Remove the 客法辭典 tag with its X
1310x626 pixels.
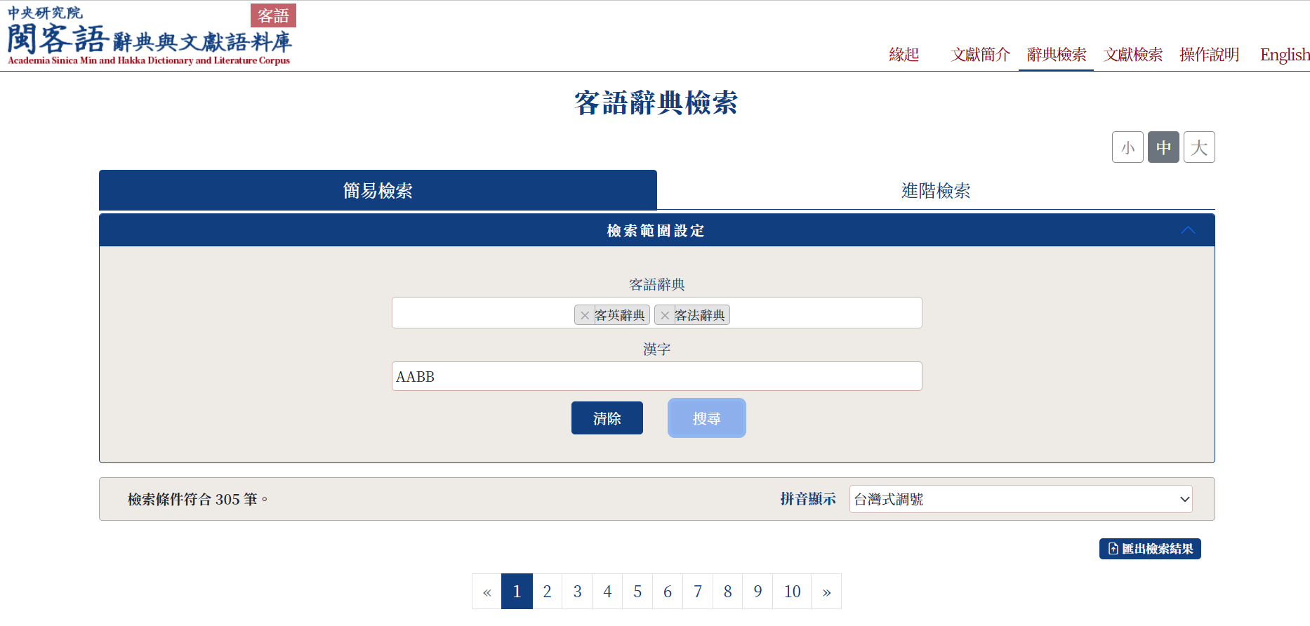point(665,315)
